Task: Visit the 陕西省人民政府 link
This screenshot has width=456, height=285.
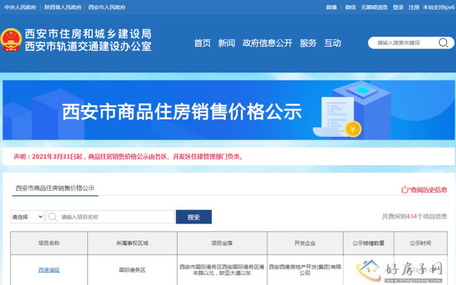Action: coord(63,7)
